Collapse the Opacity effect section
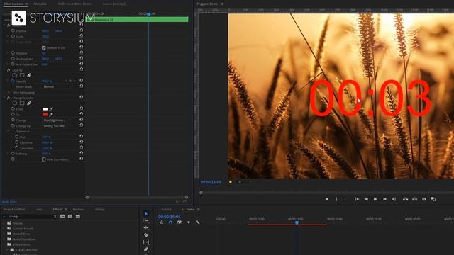This screenshot has height=255, width=454. pyautogui.click(x=4, y=70)
